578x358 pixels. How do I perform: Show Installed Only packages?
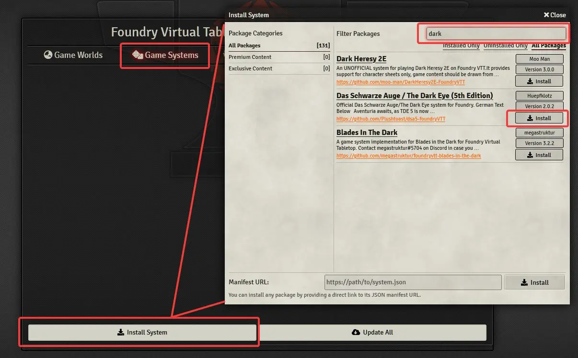click(461, 45)
